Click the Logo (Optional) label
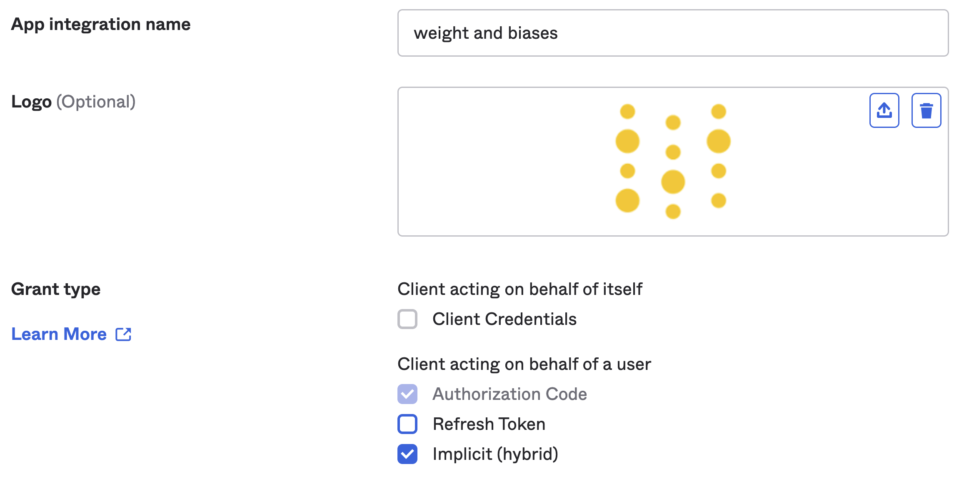The height and width of the screenshot is (499, 959). [x=73, y=102]
